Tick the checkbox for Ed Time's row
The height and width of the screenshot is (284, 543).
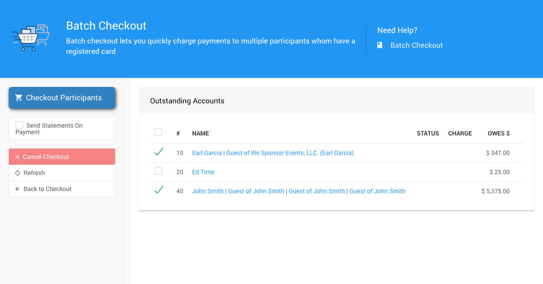click(x=159, y=171)
